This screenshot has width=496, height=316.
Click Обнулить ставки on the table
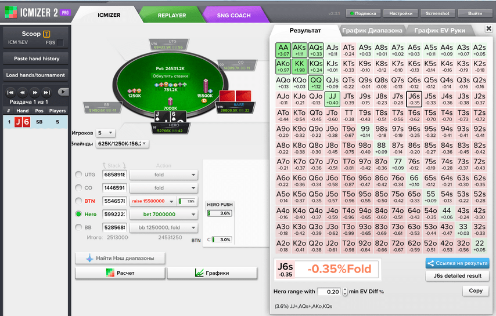point(170,76)
